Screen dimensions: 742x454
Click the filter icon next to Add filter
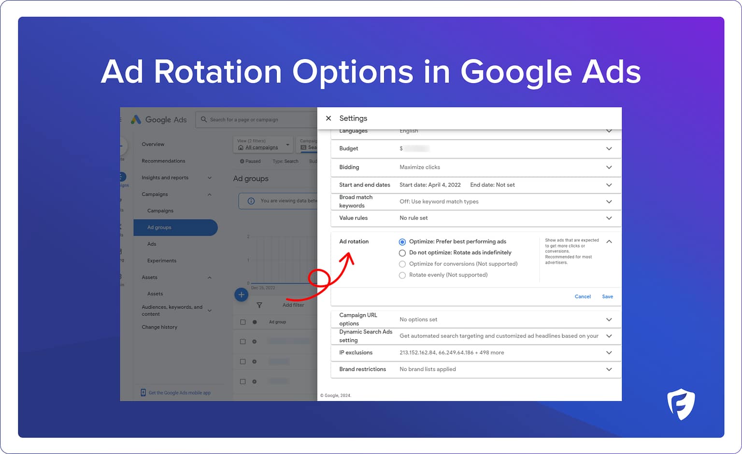click(259, 305)
